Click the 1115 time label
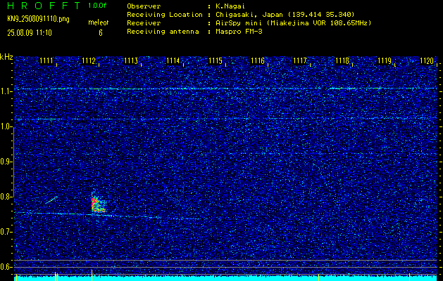Screen dimensions: 443x281 (216, 60)
